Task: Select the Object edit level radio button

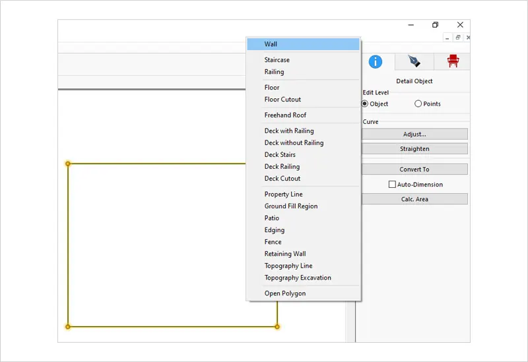Action: 365,104
